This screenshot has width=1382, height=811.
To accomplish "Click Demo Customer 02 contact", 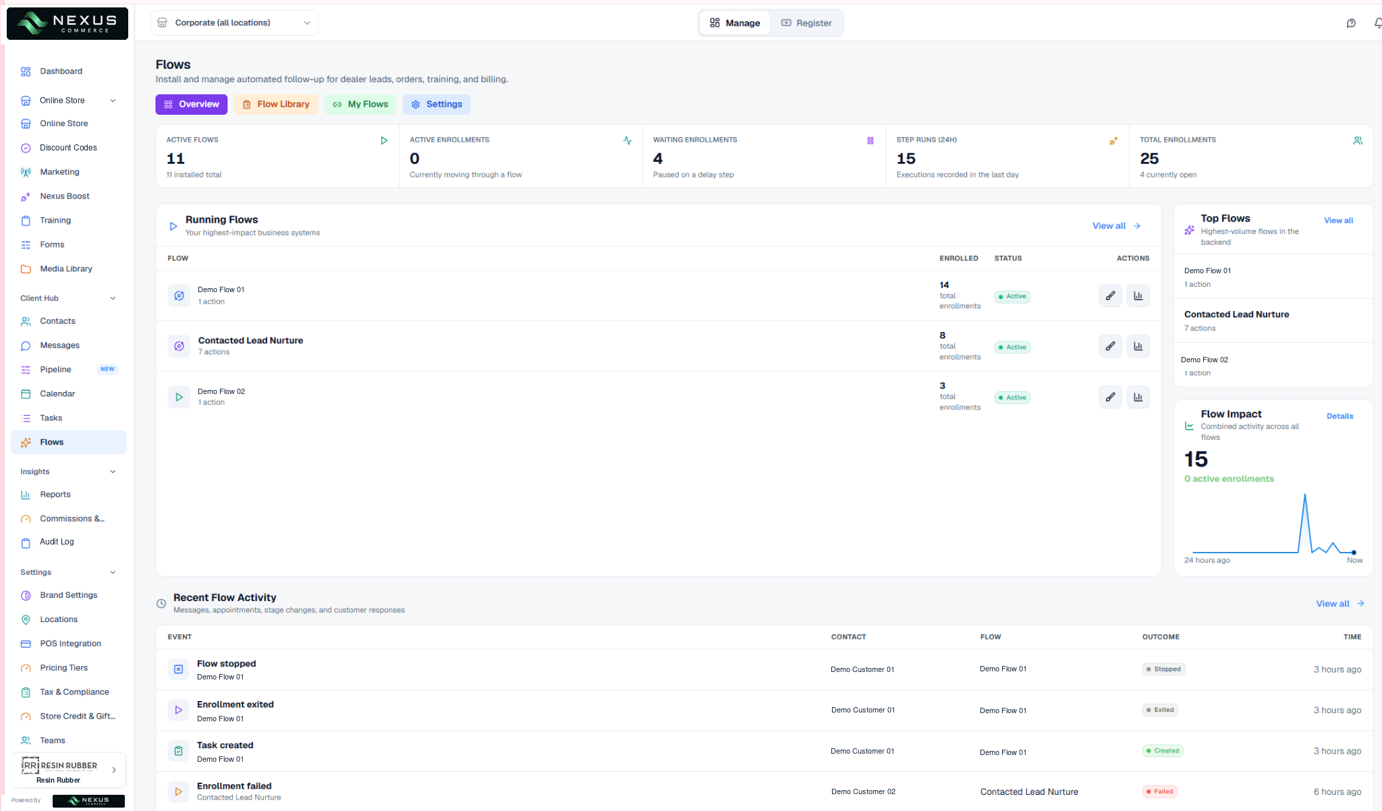I will tap(863, 792).
